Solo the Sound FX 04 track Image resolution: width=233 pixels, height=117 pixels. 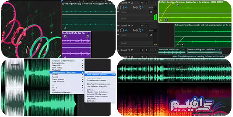tap(146, 25)
